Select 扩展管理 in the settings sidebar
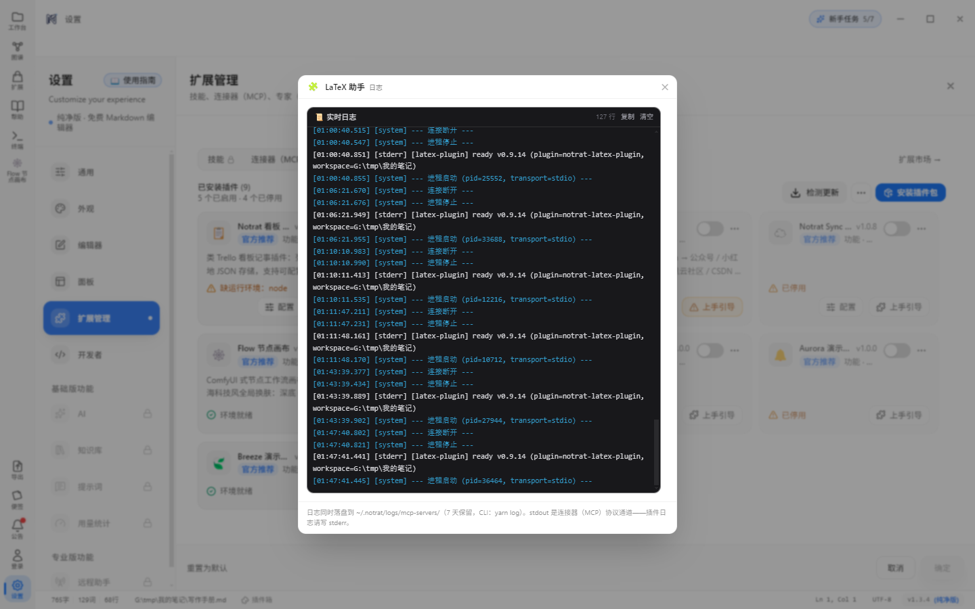The width and height of the screenshot is (975, 609). (102, 318)
